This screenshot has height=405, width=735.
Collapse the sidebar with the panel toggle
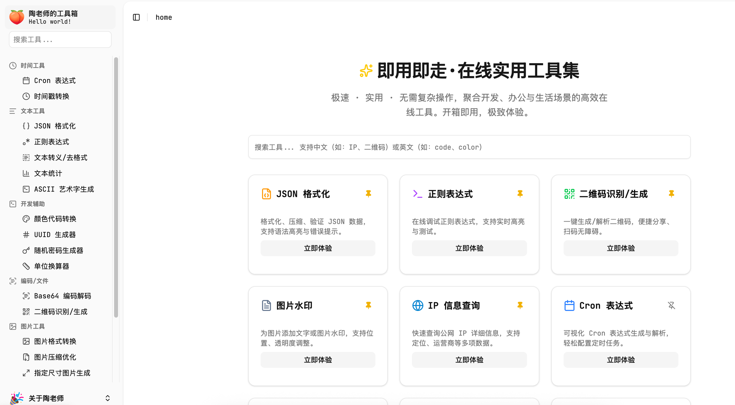click(136, 17)
